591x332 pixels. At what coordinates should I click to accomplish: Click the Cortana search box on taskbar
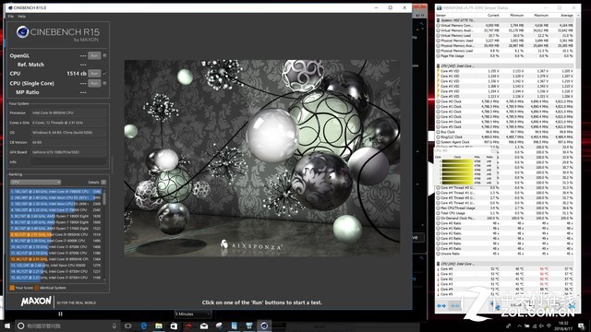click(x=67, y=326)
